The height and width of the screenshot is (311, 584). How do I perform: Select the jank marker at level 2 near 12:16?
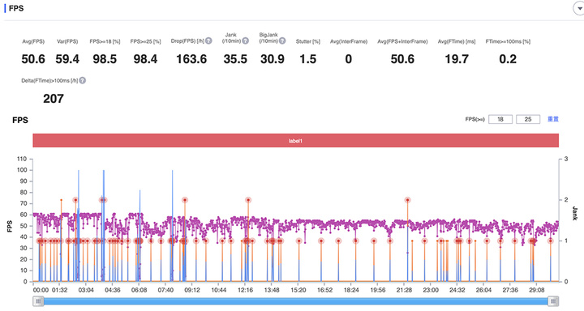pyautogui.click(x=248, y=200)
